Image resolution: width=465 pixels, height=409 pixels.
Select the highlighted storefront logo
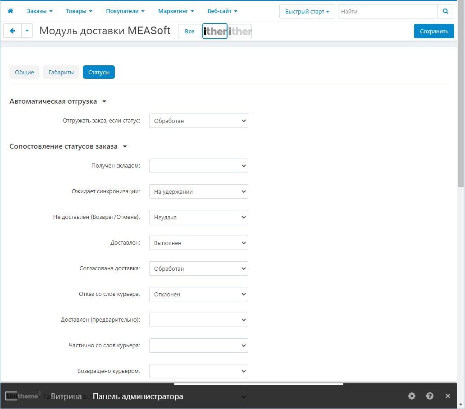tap(215, 31)
